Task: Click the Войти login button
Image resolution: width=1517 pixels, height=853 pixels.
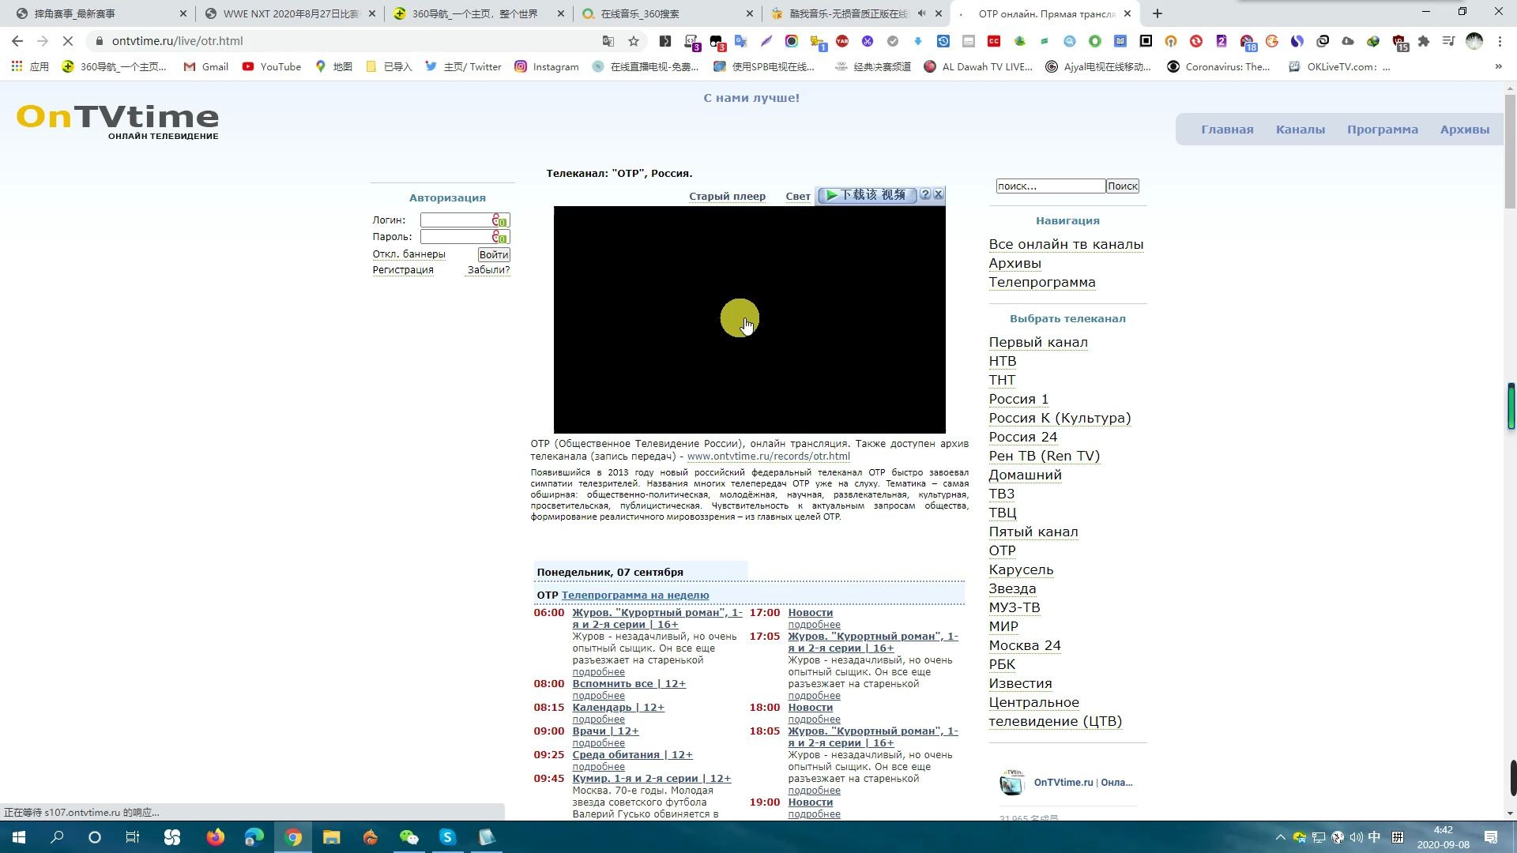Action: (x=494, y=253)
